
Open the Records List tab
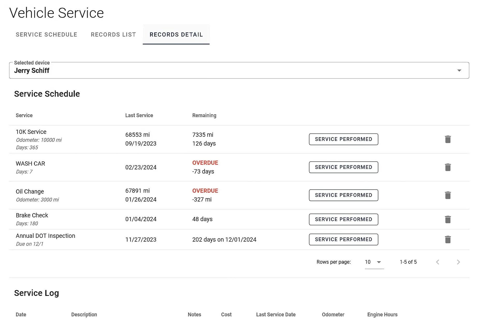click(113, 34)
